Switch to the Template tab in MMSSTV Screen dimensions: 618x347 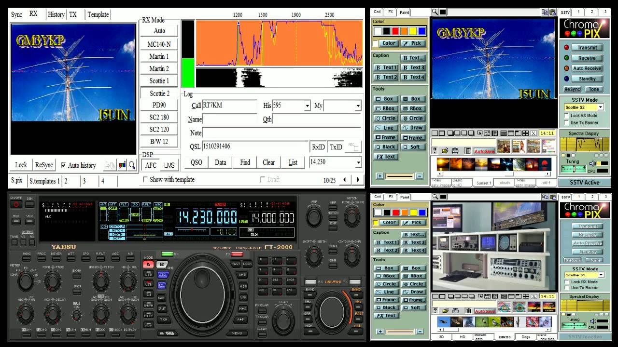coord(98,14)
